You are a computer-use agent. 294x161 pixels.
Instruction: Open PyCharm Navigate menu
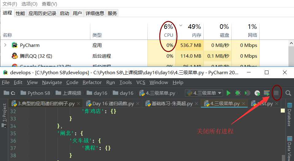click(x=52, y=82)
